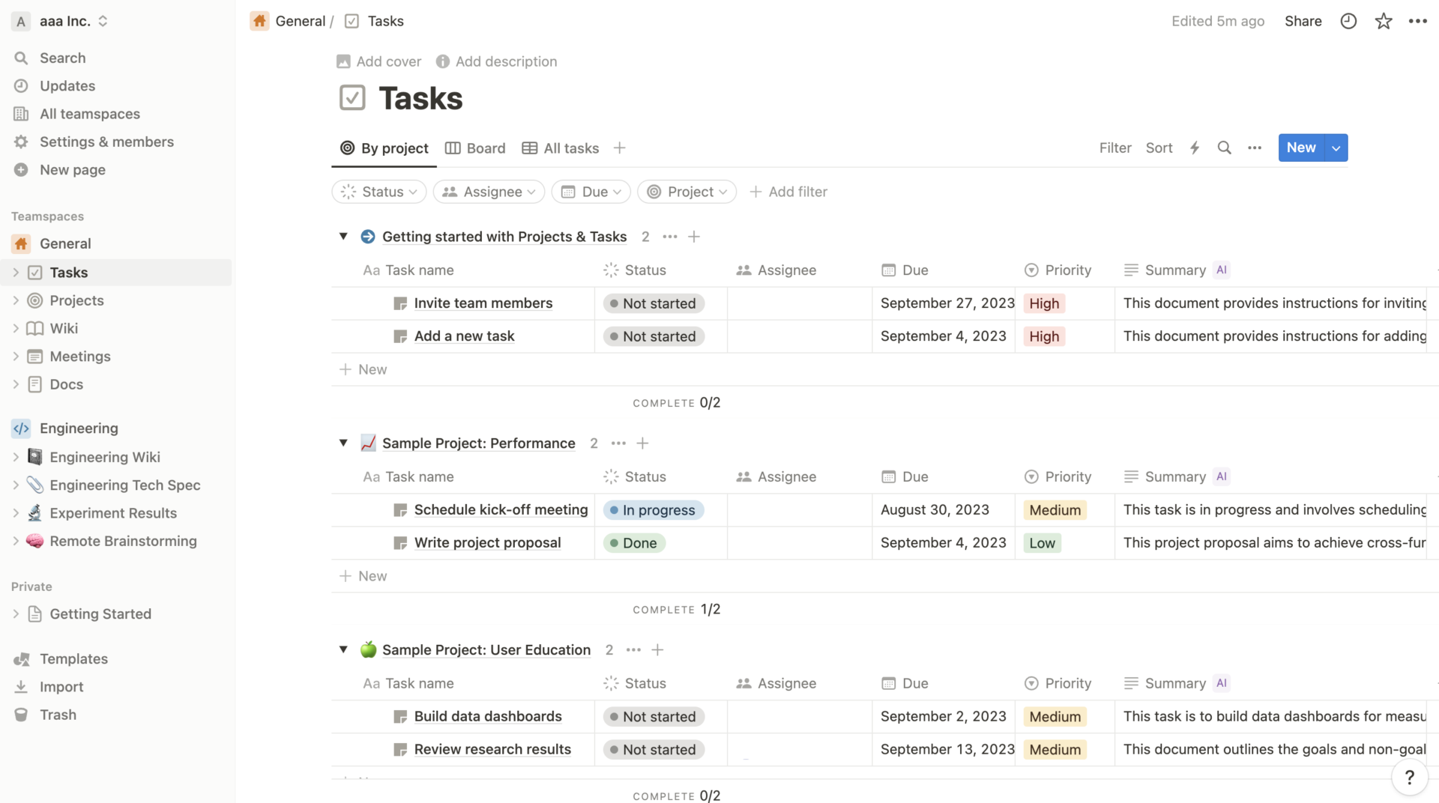This screenshot has height=803, width=1439.
Task: Open All teamspaces
Action: (x=89, y=114)
